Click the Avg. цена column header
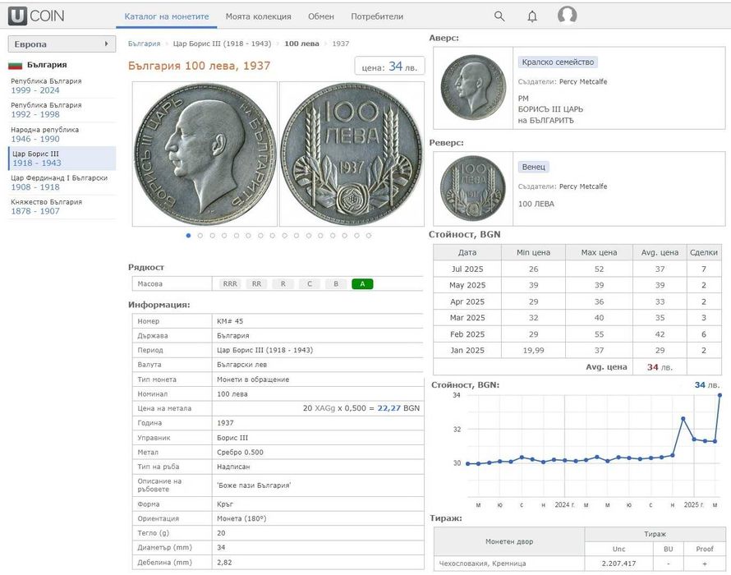This screenshot has height=575, width=731. point(660,252)
